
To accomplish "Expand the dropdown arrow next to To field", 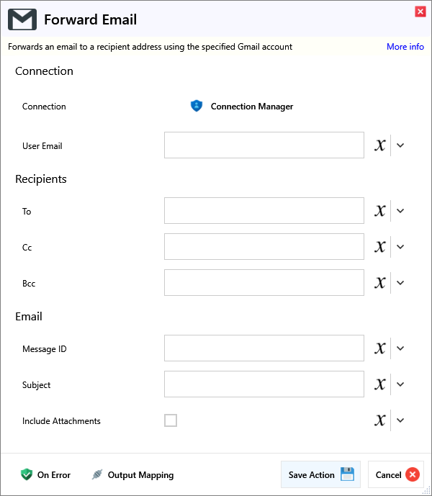I will pyautogui.click(x=401, y=211).
